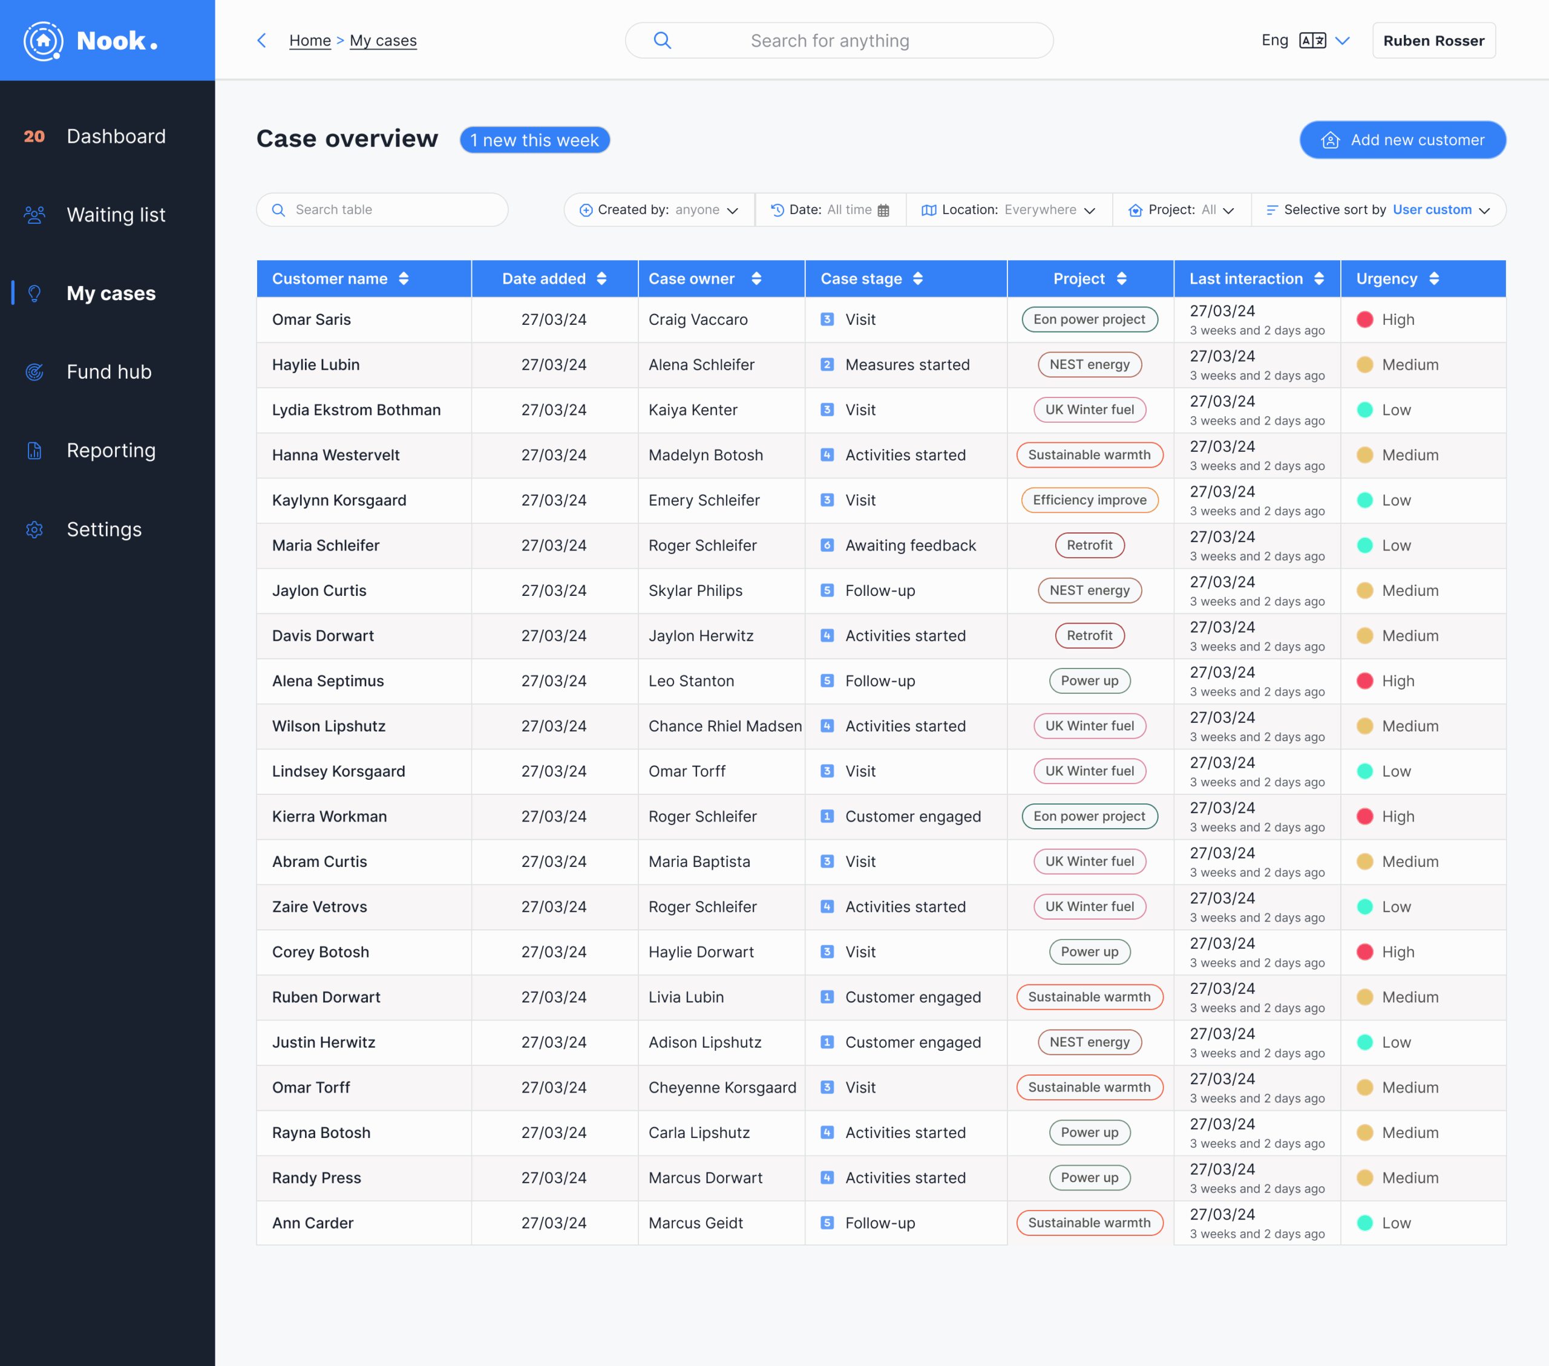Click the Nook house logo icon
Image resolution: width=1549 pixels, height=1366 pixels.
43,41
